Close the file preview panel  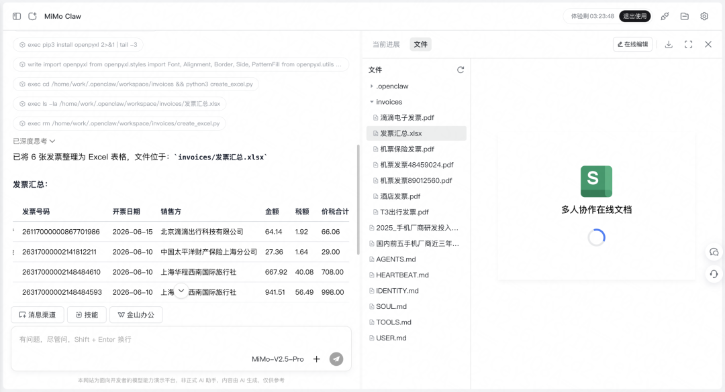tap(708, 44)
